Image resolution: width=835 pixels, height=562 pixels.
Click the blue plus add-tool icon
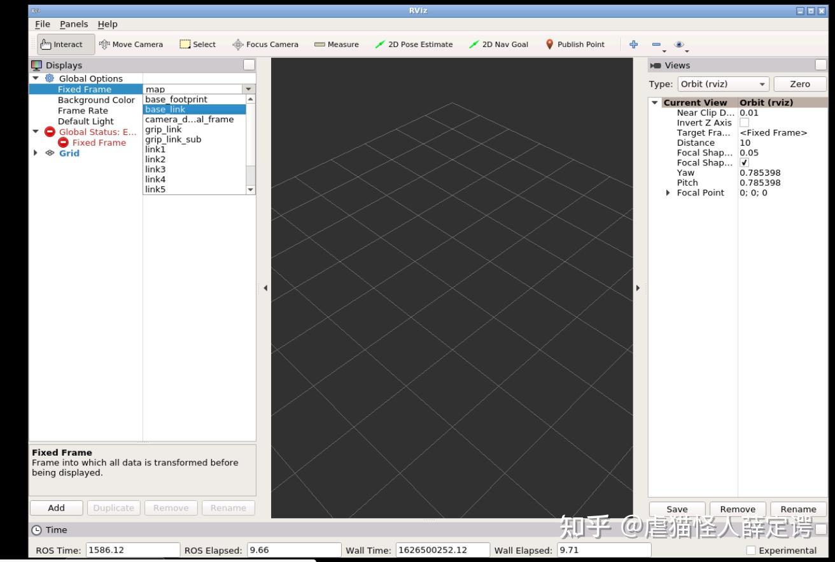coord(633,44)
